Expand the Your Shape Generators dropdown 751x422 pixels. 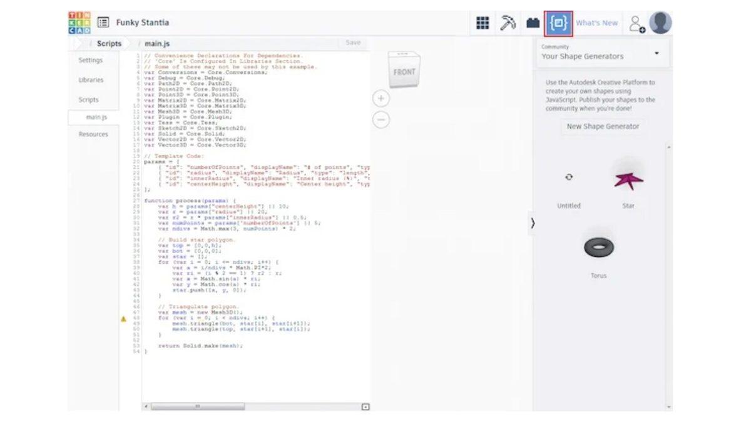click(656, 53)
